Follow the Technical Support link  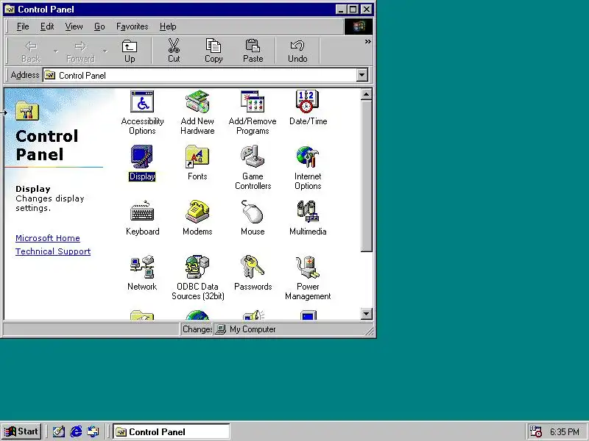(53, 251)
